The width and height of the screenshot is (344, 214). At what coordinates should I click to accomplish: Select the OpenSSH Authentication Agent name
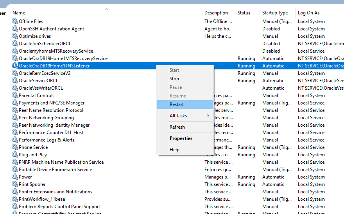tap(51, 29)
